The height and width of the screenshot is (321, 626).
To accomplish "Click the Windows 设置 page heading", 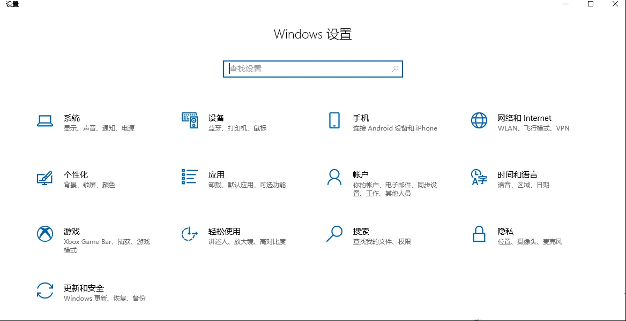I will [x=312, y=34].
